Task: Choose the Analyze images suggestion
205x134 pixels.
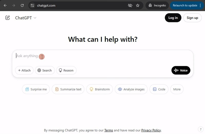Action: (131, 89)
